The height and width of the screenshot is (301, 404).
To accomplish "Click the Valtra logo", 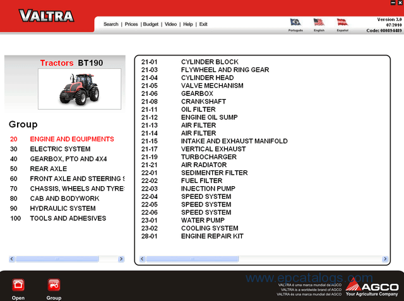I will [x=47, y=16].
